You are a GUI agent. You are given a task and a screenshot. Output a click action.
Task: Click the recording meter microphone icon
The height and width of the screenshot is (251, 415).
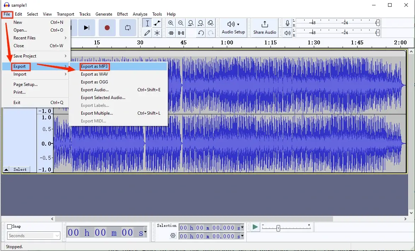tap(287, 23)
